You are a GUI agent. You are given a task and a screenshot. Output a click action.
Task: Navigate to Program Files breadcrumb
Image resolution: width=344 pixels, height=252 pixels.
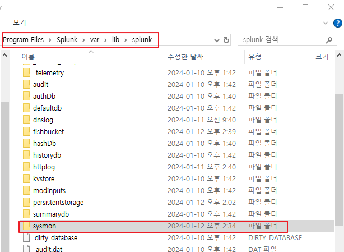24,40
